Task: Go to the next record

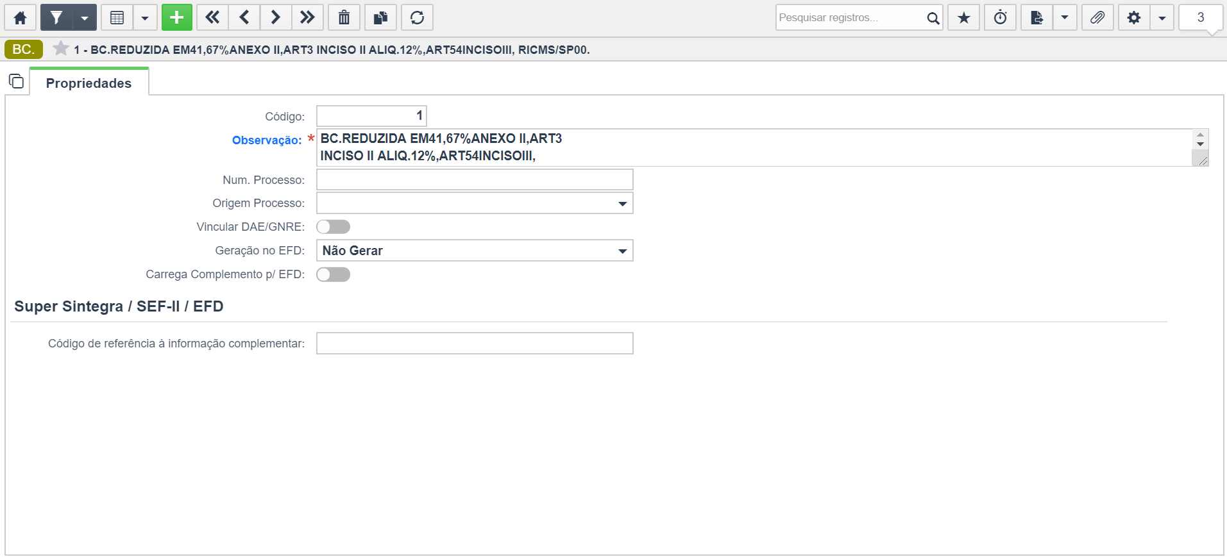Action: point(276,17)
